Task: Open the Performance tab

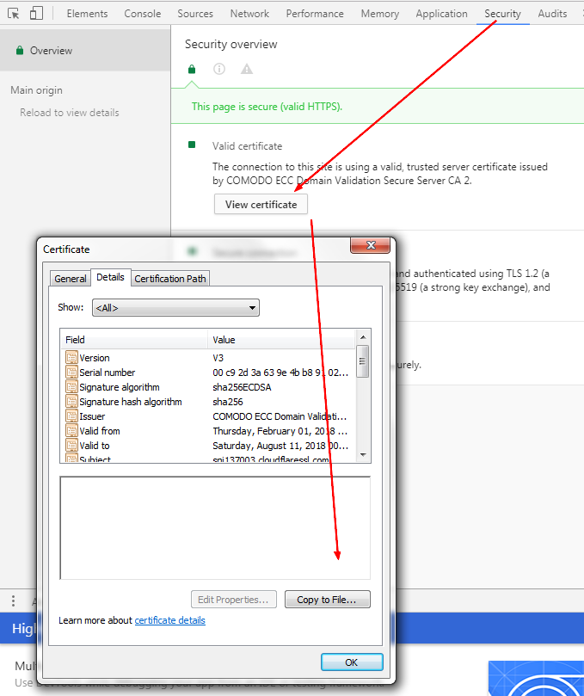Action: point(315,14)
